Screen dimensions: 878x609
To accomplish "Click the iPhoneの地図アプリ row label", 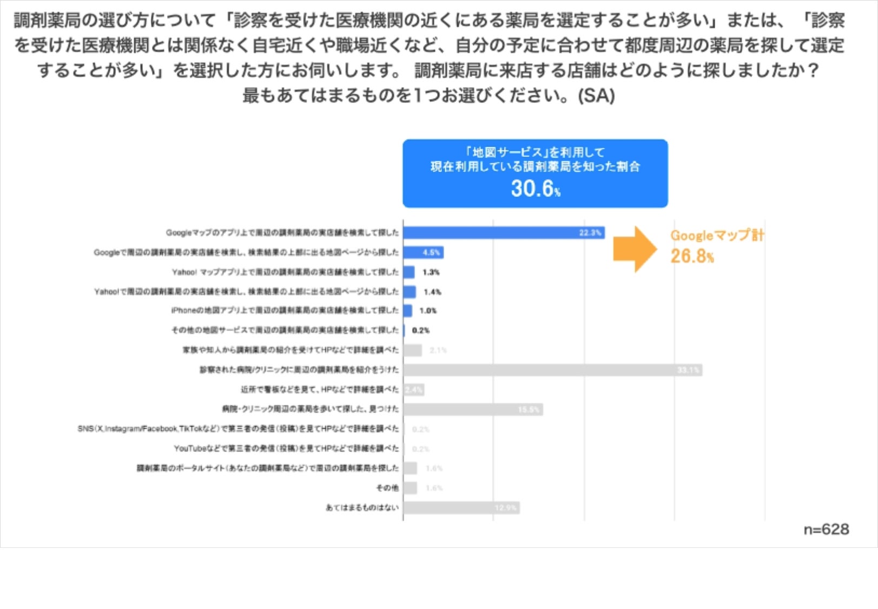I will click(x=285, y=311).
